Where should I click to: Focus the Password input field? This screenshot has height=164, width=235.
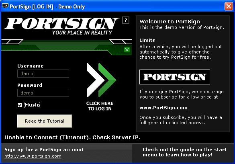pos(43,93)
